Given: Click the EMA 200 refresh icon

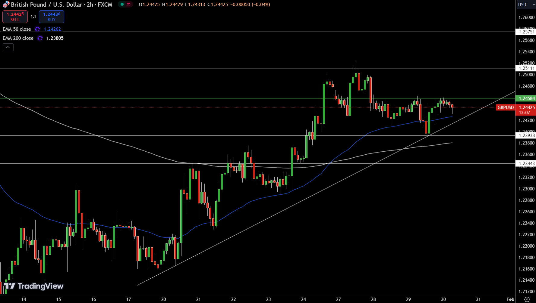Looking at the screenshot, I should tap(40, 38).
